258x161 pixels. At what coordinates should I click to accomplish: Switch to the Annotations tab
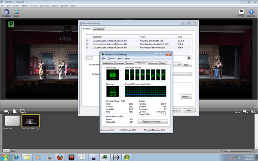tap(98, 29)
